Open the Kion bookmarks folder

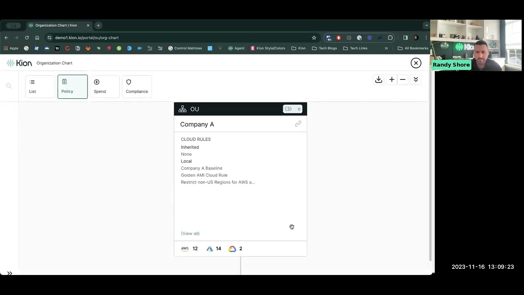tap(298, 48)
